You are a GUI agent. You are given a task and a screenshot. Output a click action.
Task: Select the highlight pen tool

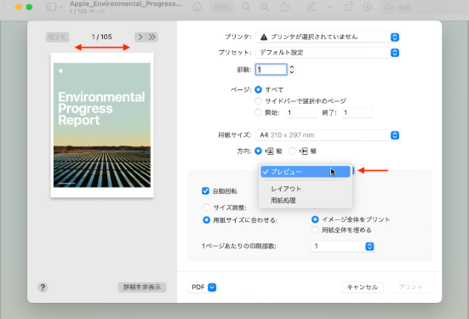[312, 7]
